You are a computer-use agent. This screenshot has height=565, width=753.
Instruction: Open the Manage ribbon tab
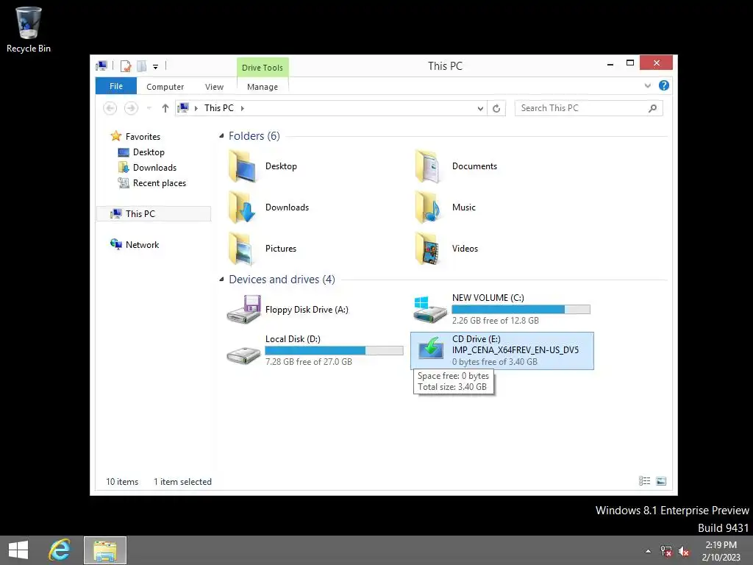point(263,87)
